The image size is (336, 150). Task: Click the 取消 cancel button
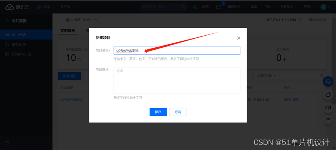click(x=178, y=112)
